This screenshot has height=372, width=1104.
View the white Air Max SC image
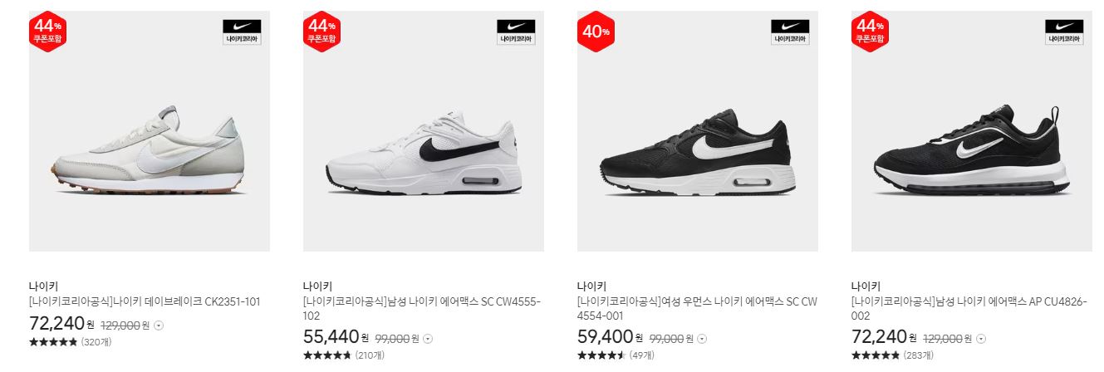click(x=424, y=131)
